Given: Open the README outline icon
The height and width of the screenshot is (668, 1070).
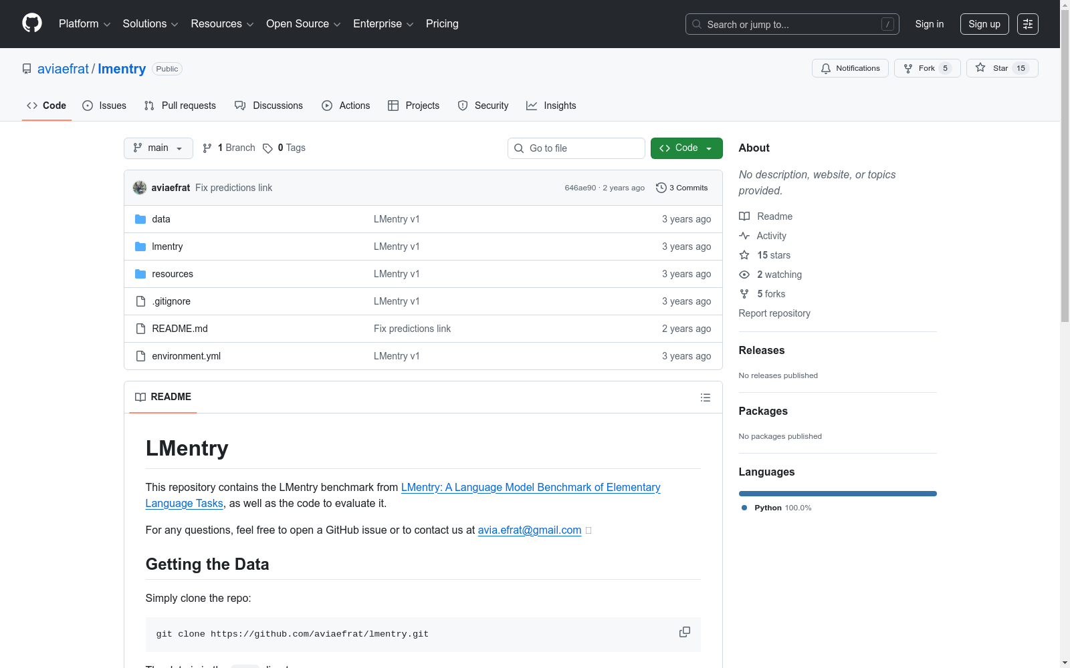Looking at the screenshot, I should [705, 397].
